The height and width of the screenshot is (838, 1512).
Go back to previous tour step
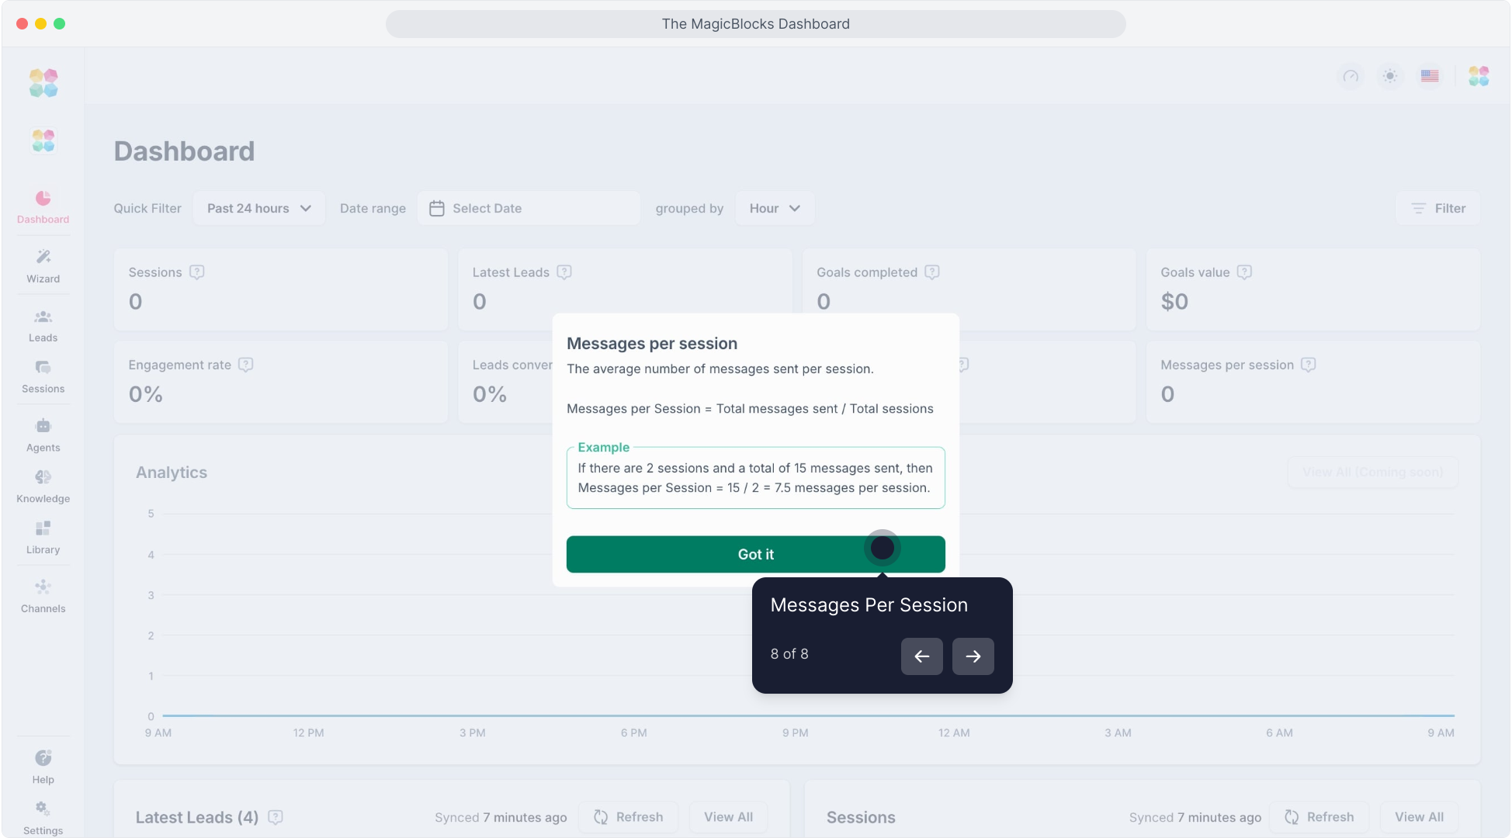921,656
